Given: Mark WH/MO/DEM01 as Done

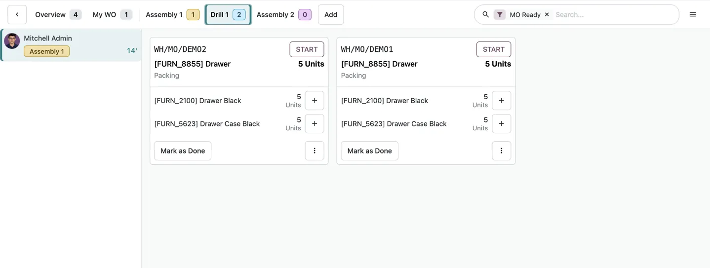Looking at the screenshot, I should click(369, 151).
